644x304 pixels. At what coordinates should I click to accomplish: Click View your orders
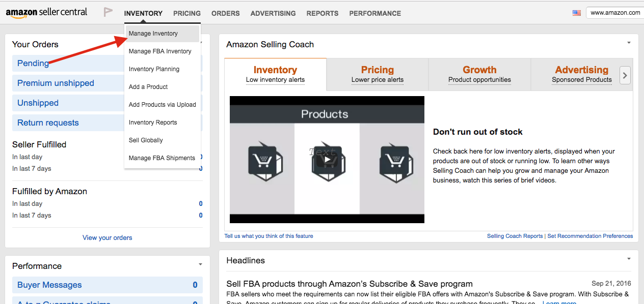tap(107, 237)
